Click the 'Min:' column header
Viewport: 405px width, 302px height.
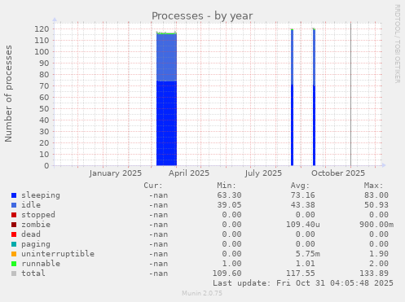(x=227, y=186)
